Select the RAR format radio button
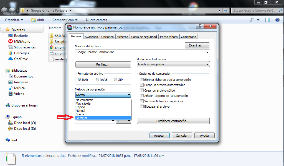Screen dimensions: 284x166 tap(80, 80)
